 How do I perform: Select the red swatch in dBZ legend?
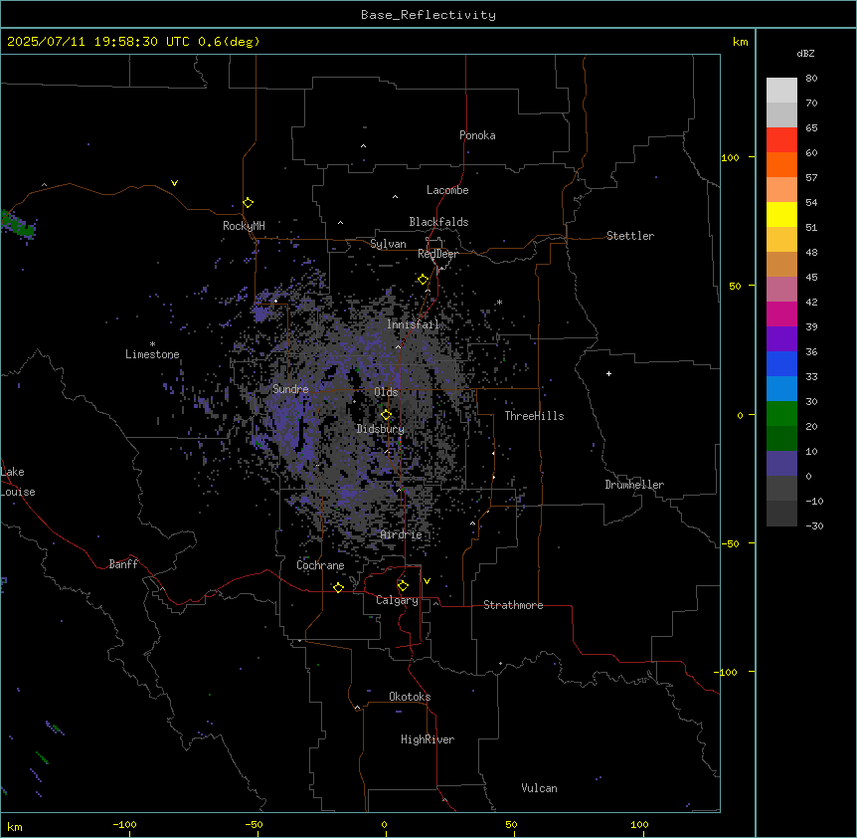click(781, 139)
